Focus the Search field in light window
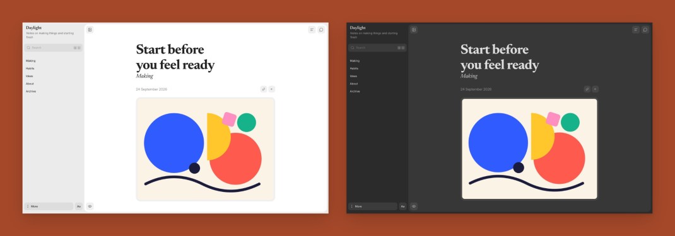This screenshot has height=236, width=675. 54,48
